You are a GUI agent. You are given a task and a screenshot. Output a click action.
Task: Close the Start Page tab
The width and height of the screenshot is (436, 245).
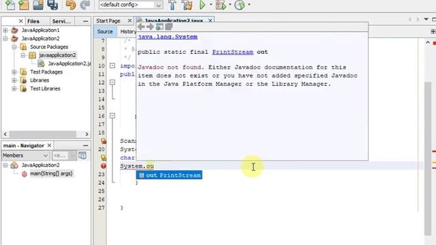coord(129,21)
